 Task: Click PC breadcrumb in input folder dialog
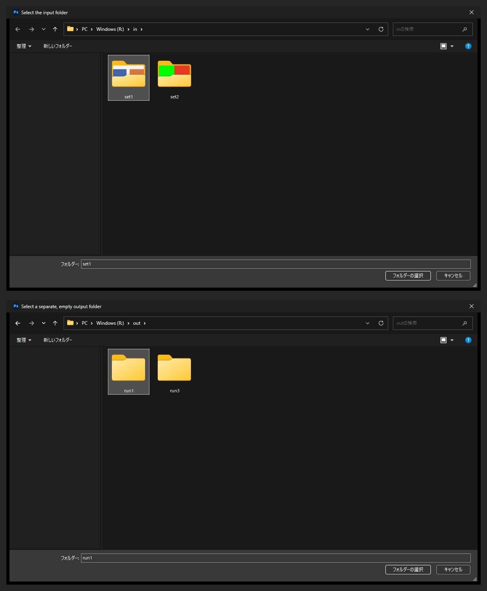pyautogui.click(x=85, y=29)
